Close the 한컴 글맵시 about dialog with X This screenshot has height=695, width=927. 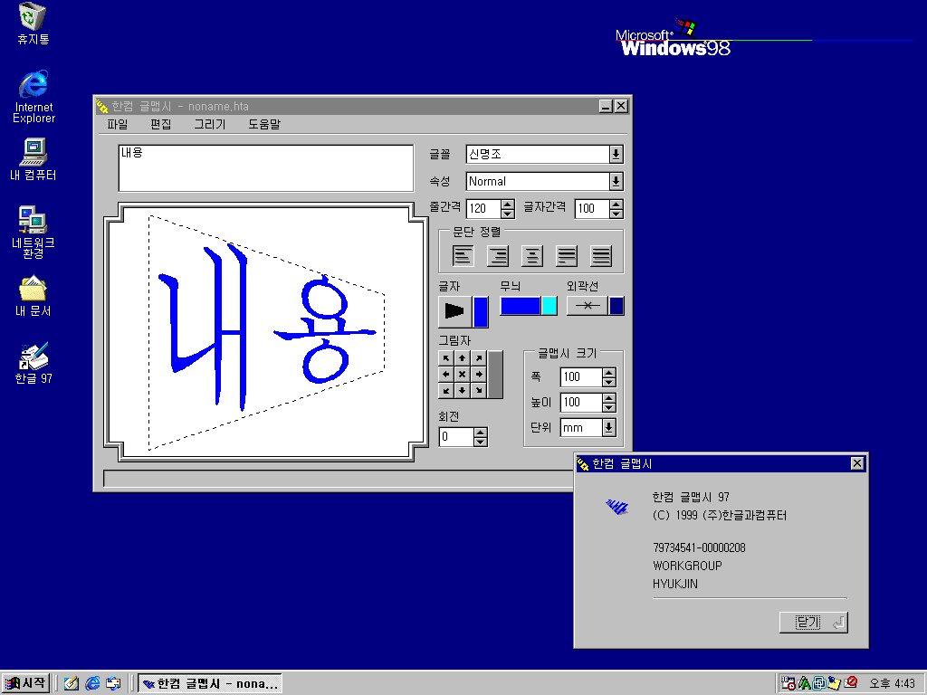coord(857,463)
